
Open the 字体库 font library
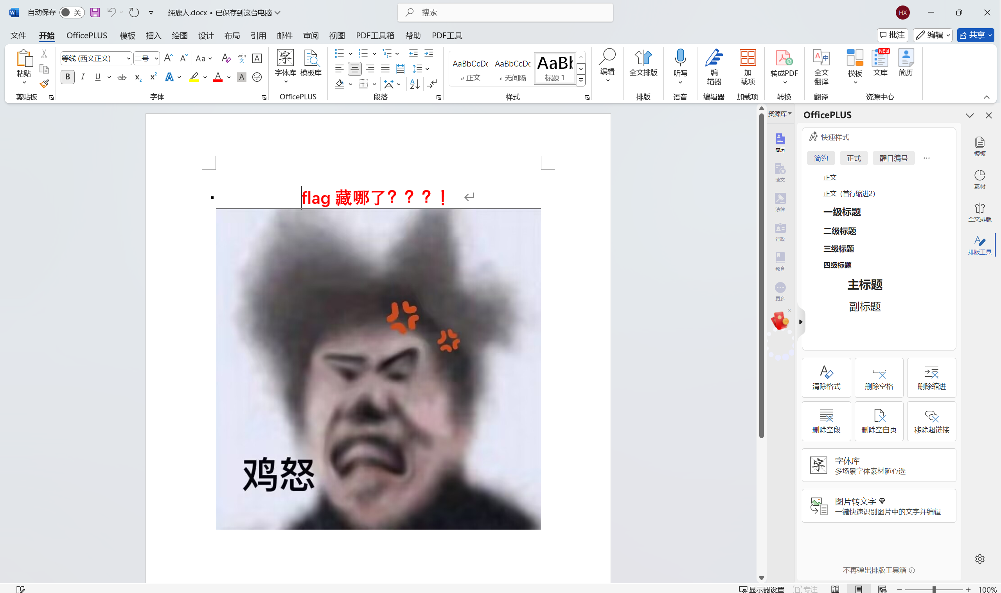point(285,66)
